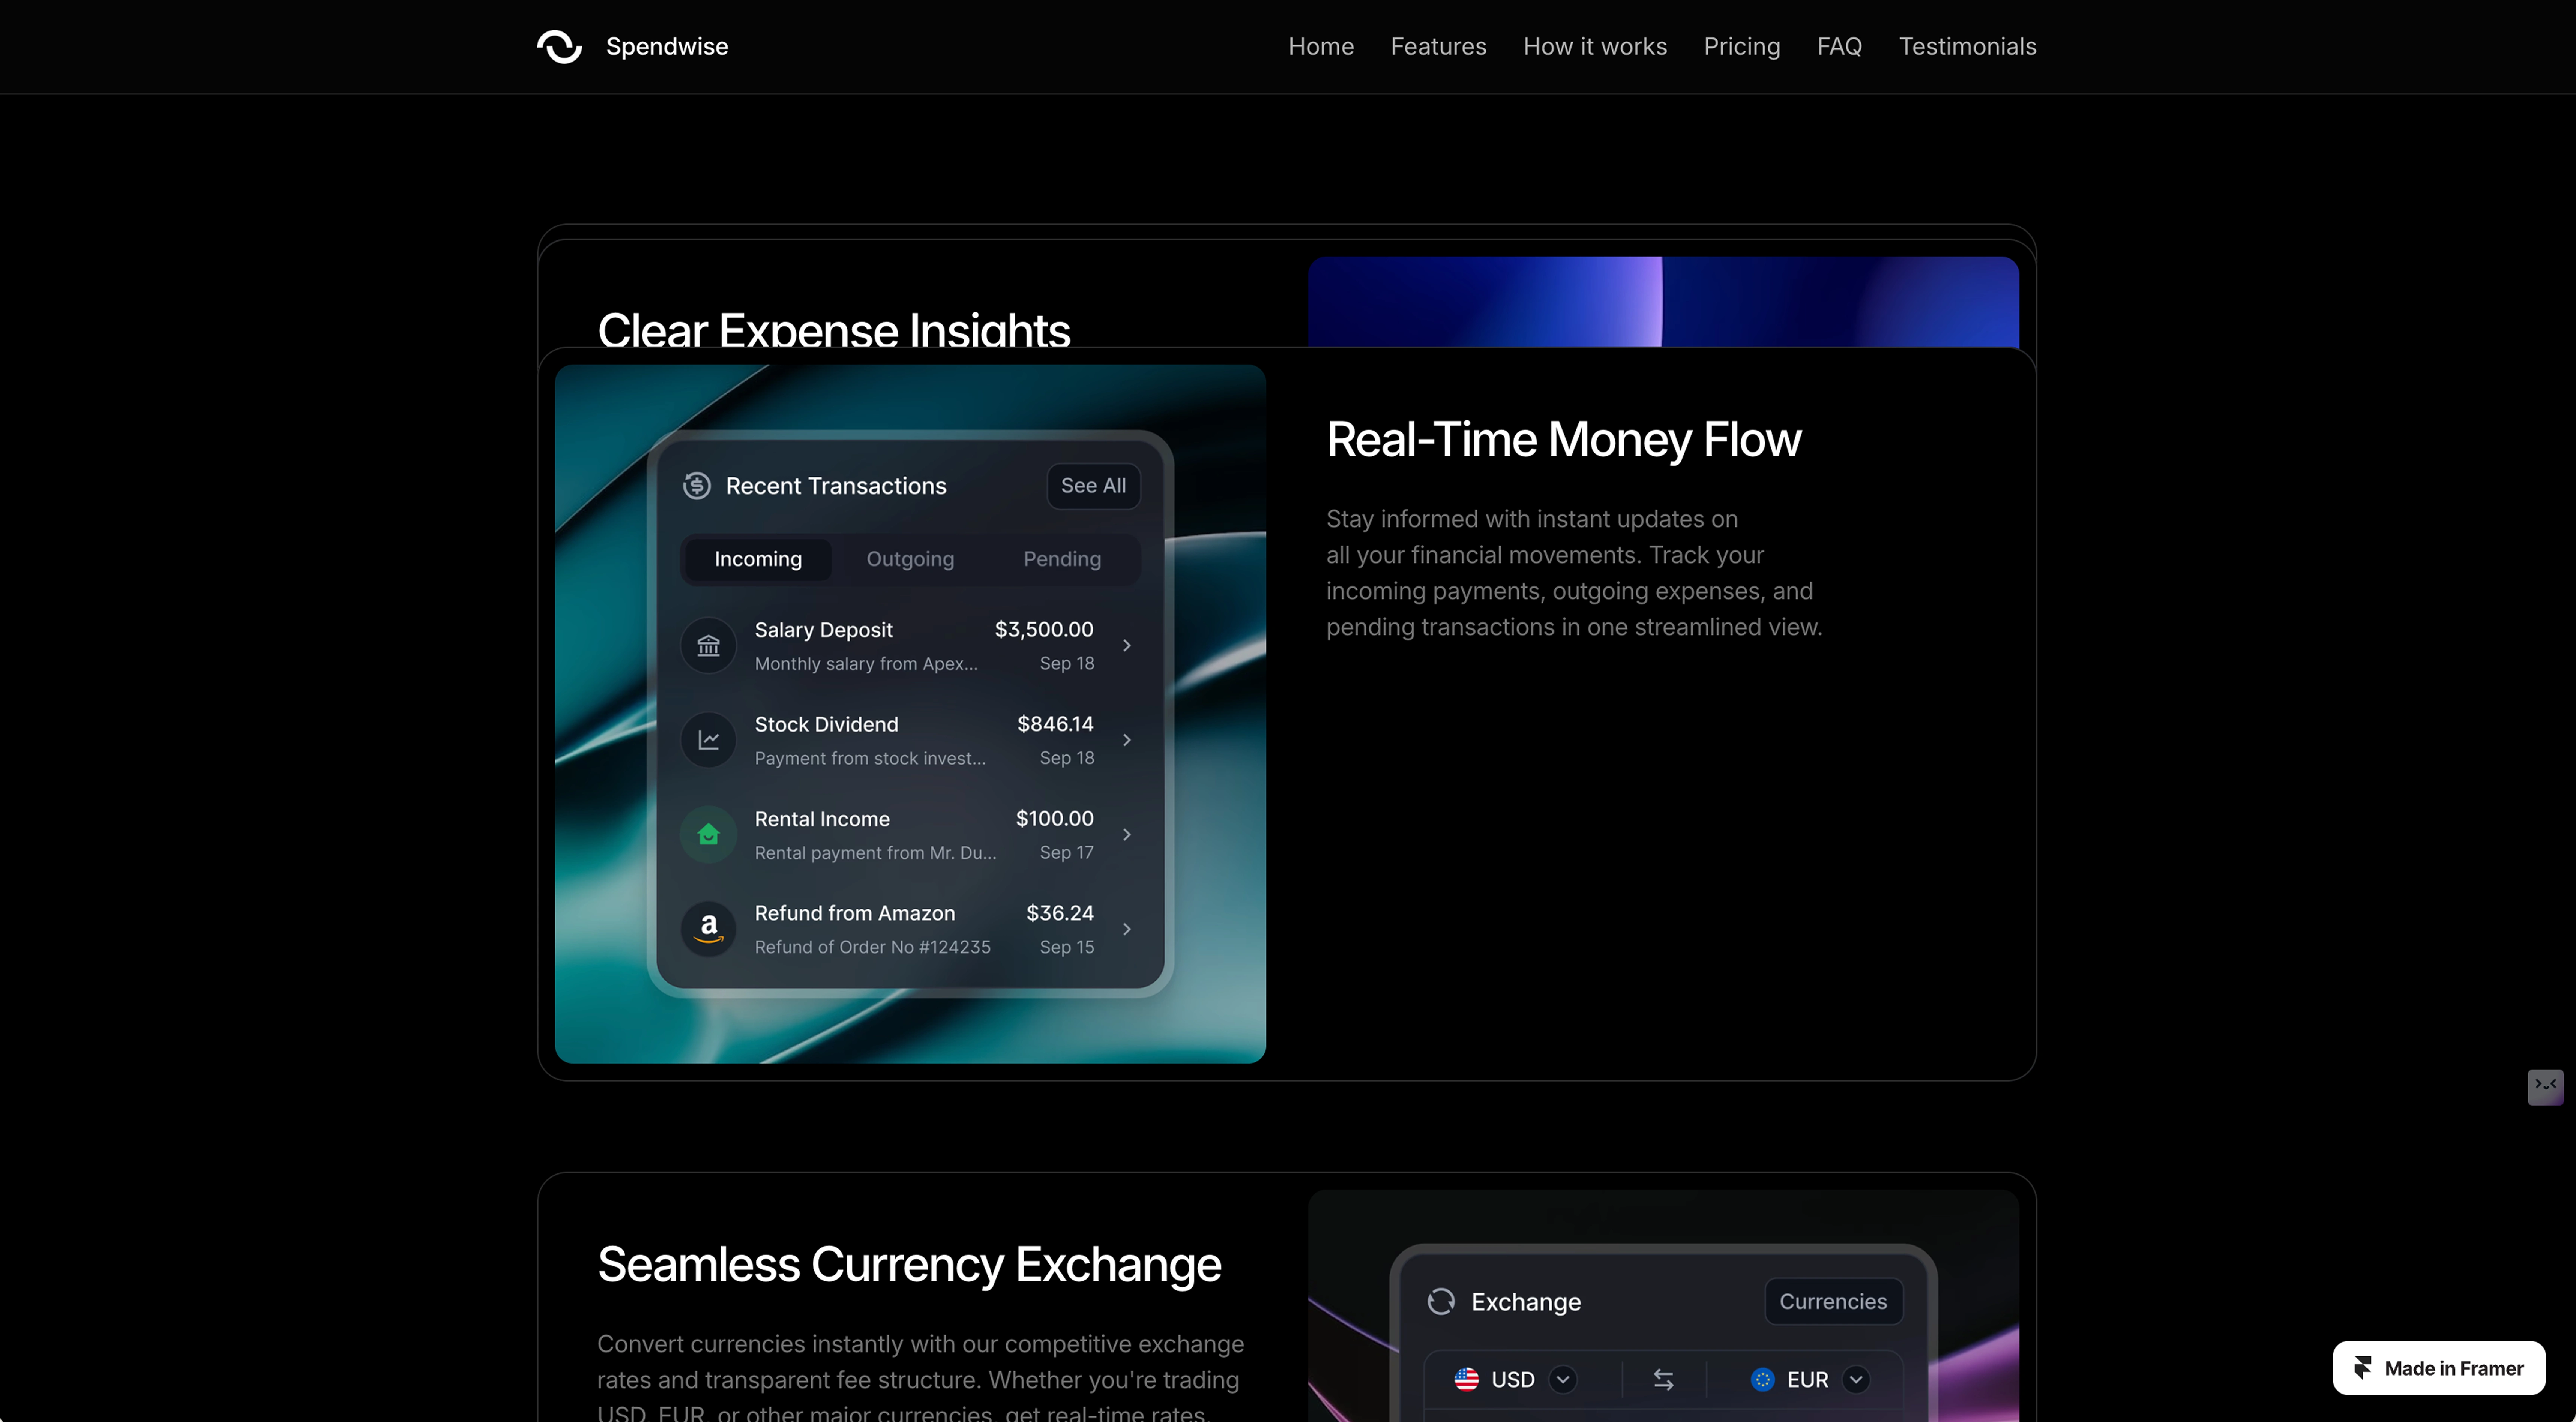
Task: Click the Recent Transactions dollar icon
Action: [x=697, y=486]
